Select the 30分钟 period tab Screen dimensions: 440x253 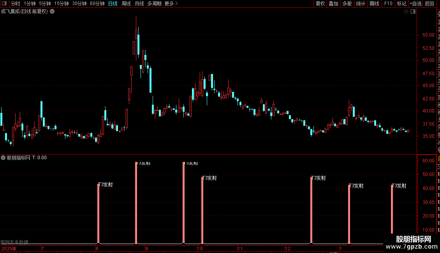79,4
